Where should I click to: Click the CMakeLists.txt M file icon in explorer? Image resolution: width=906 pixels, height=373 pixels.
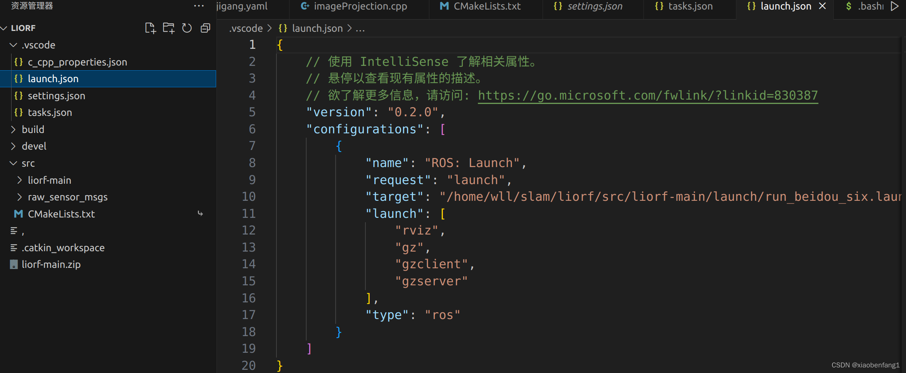18,214
